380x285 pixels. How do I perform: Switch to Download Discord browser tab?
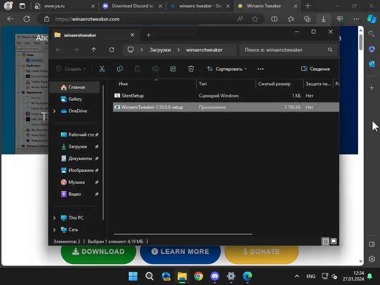(x=132, y=6)
